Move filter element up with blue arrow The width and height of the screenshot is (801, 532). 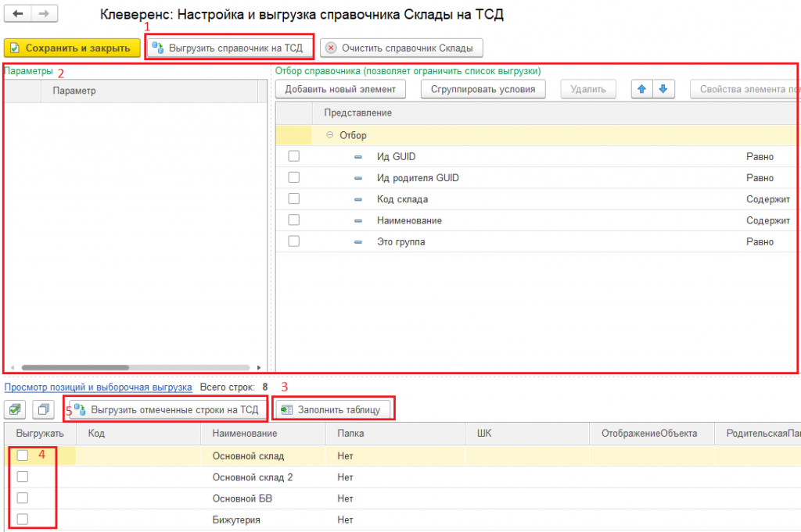642,89
